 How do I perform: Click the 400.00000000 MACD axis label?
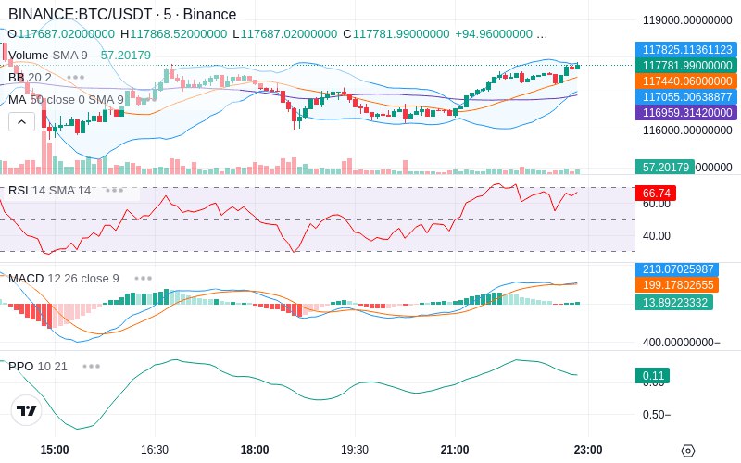[x=681, y=342]
